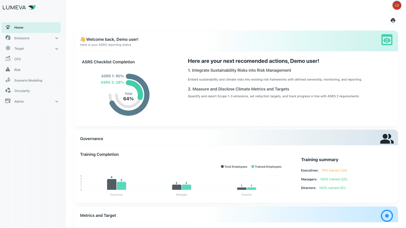Select the Risk warning icon

click(8, 69)
